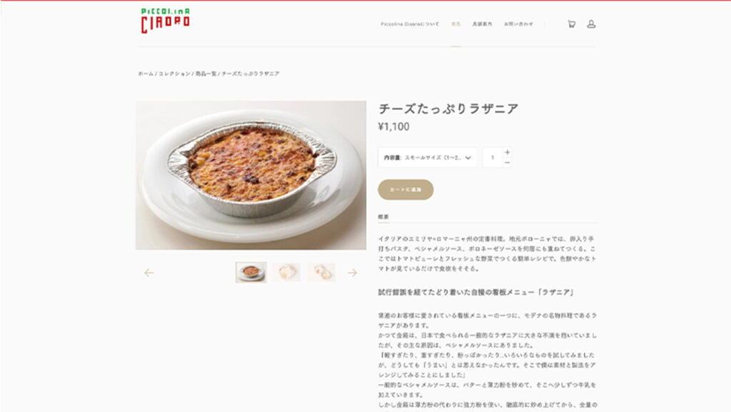Open the お問い合わせ menu item

(x=518, y=24)
